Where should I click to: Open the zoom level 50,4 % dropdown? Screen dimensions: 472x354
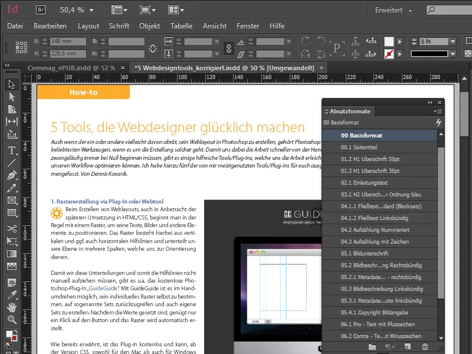[91, 10]
